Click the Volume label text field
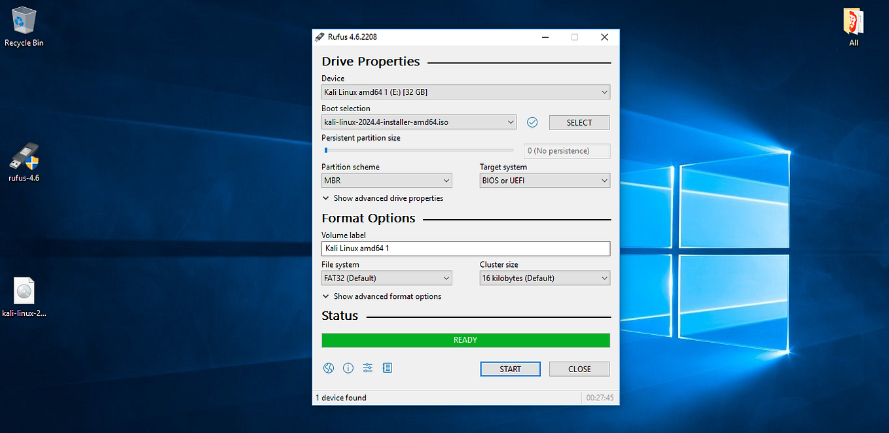Screen dimensions: 889x433 [465, 249]
